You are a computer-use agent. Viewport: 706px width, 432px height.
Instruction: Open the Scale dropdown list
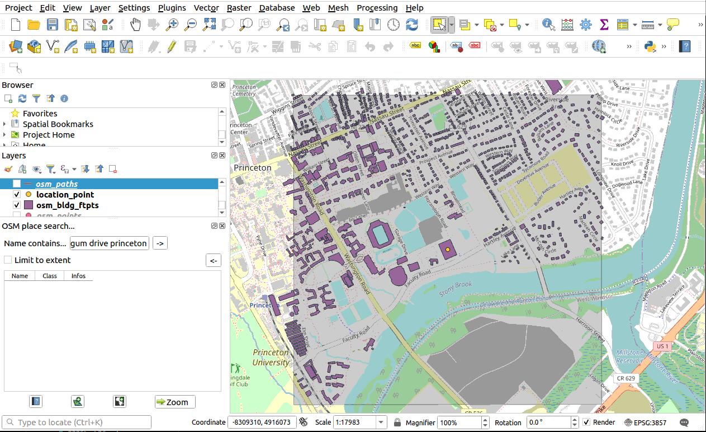point(381,422)
